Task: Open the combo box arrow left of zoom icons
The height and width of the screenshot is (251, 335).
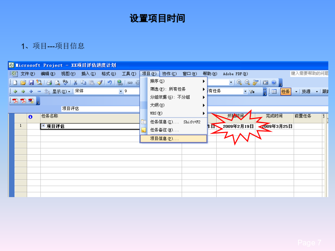Action: [231, 83]
